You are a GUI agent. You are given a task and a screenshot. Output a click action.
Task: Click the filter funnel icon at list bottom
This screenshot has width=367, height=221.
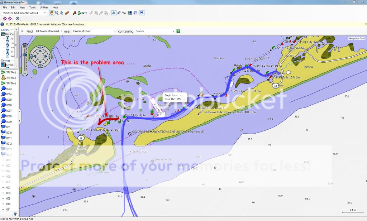tap(15, 214)
